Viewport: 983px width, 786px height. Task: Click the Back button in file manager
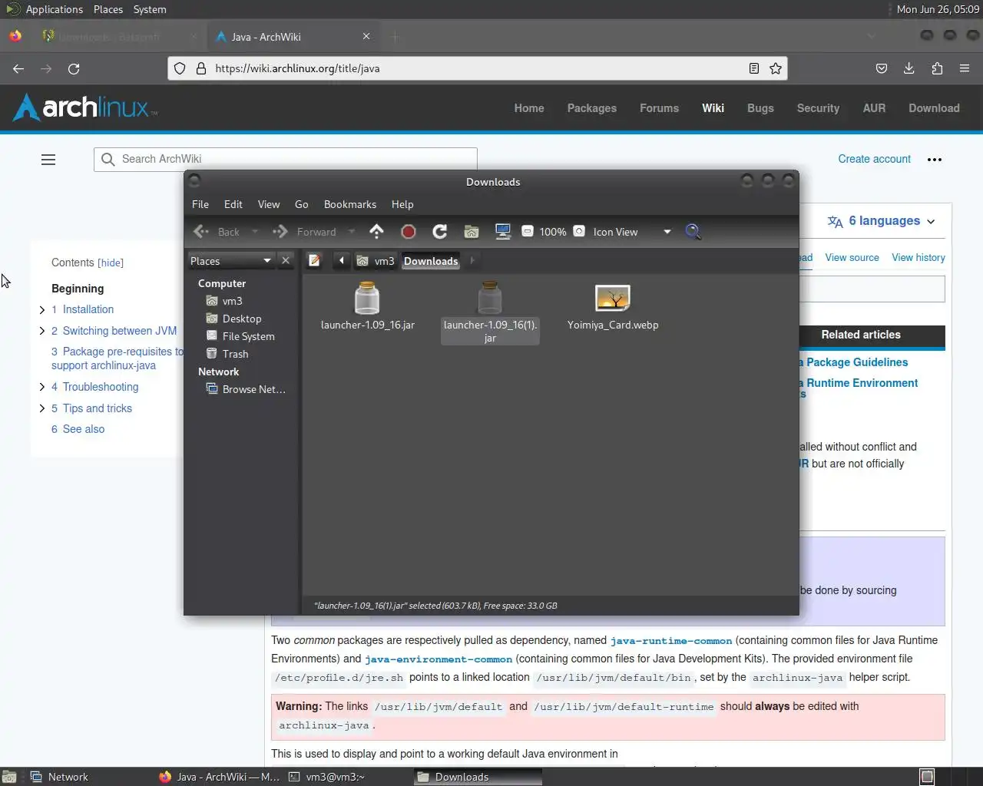pos(217,231)
